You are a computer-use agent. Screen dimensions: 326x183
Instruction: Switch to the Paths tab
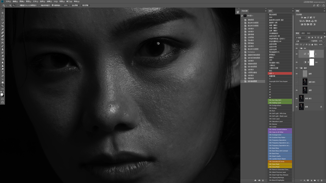tap(309, 33)
